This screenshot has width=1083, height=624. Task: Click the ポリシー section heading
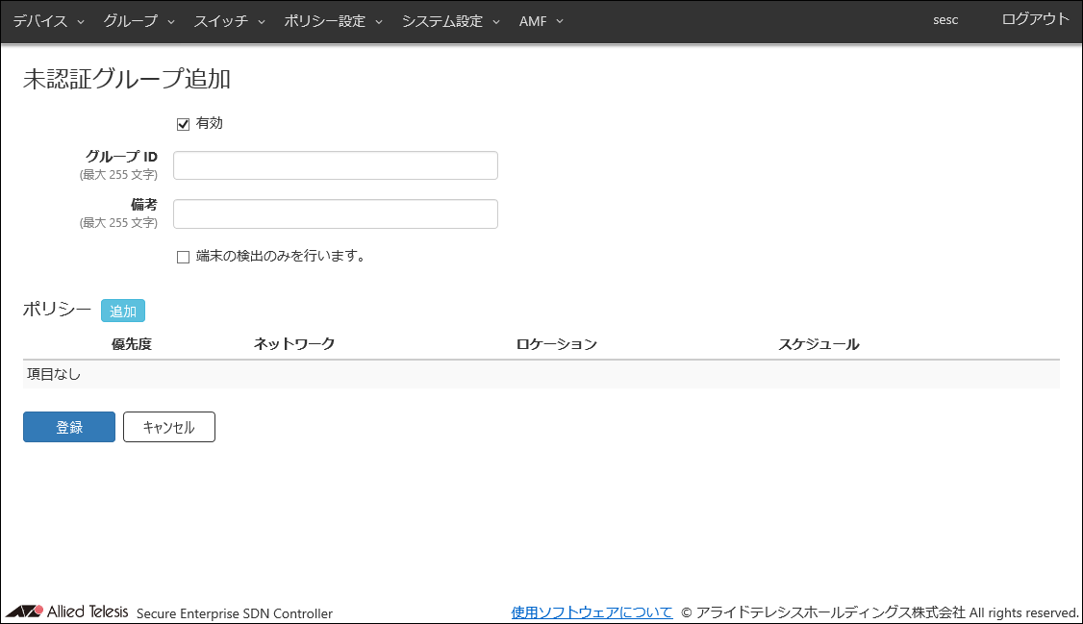pos(58,310)
